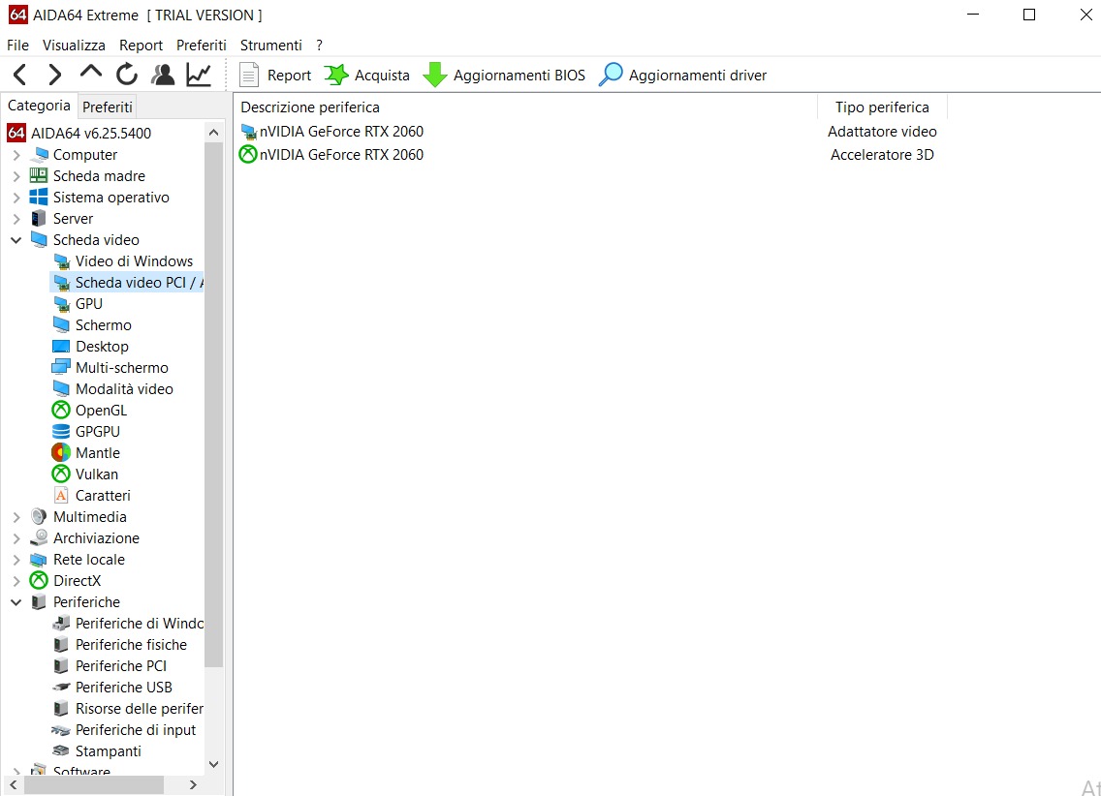Collapse the Scheda video tree node

16,240
